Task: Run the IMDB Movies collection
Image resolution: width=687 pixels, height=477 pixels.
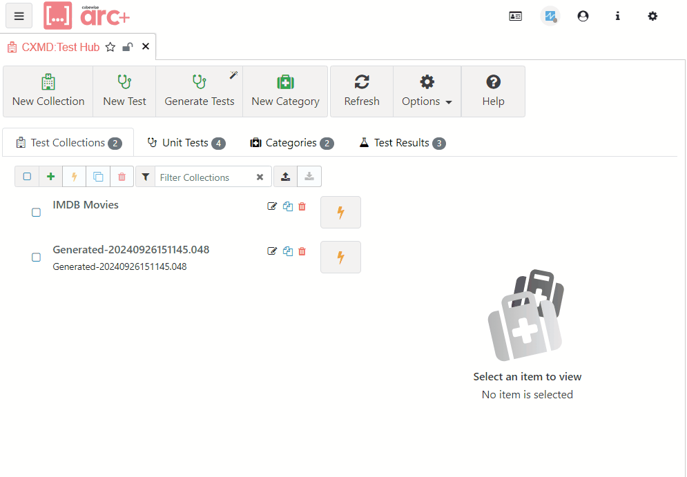Action: point(340,213)
